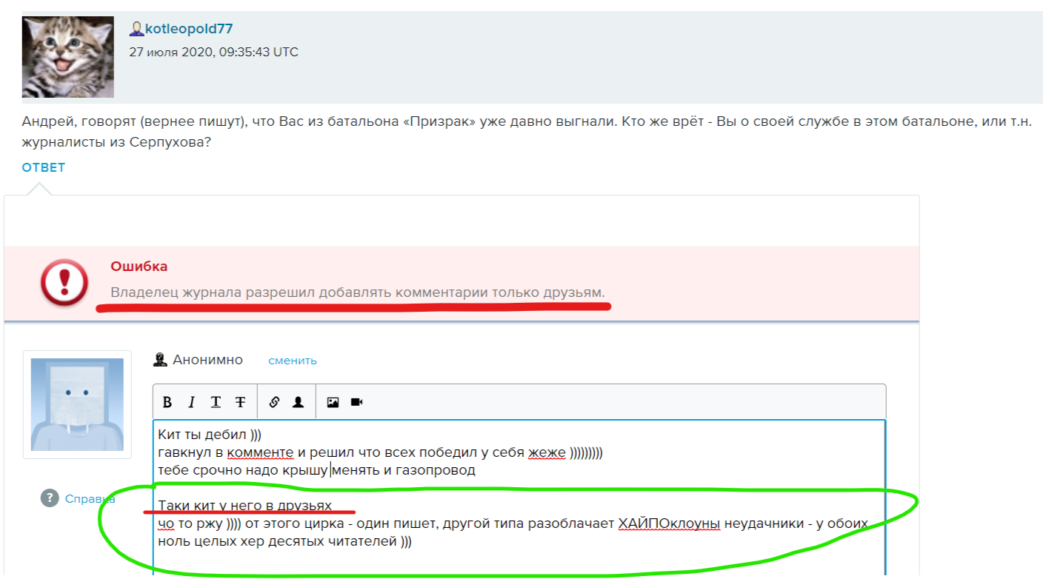Insert a hyperlink via chain icon
Image resolution: width=1043 pixels, height=579 pixels.
click(274, 402)
